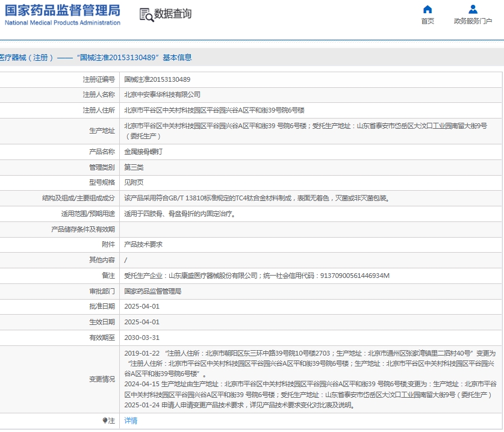The width and height of the screenshot is (504, 432).
Task: Click the 适用于四肢骨 intended use text
Action: pyautogui.click(x=180, y=214)
